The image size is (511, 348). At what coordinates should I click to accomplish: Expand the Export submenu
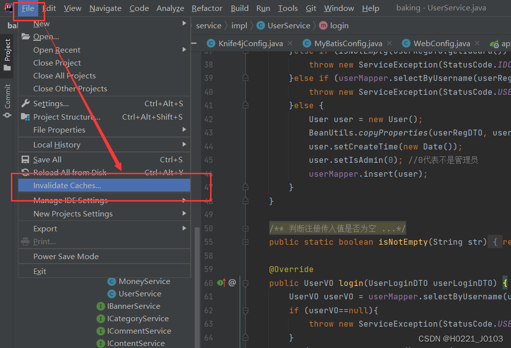point(45,228)
